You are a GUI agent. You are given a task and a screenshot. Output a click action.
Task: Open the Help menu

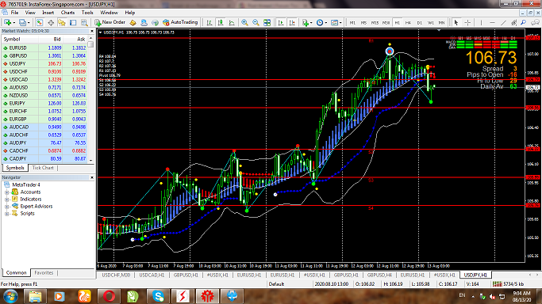[130, 13]
